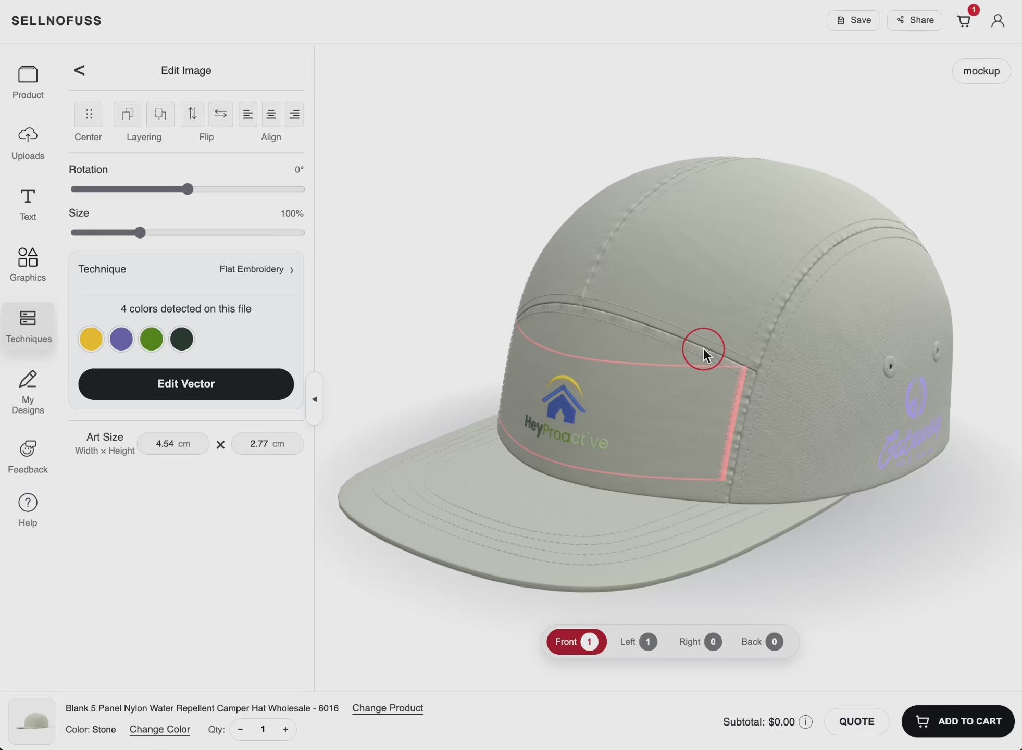Click the QUOTE button

click(x=856, y=721)
